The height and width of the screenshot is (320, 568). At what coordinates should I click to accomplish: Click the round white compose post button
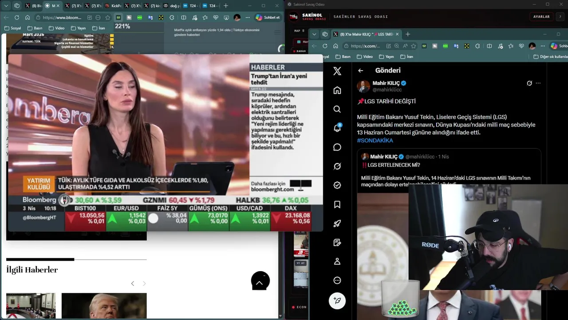tap(337, 301)
